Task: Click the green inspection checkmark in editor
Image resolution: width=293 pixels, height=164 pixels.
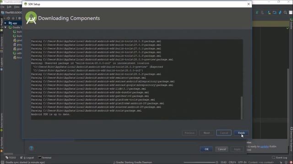Action: pos(288,28)
